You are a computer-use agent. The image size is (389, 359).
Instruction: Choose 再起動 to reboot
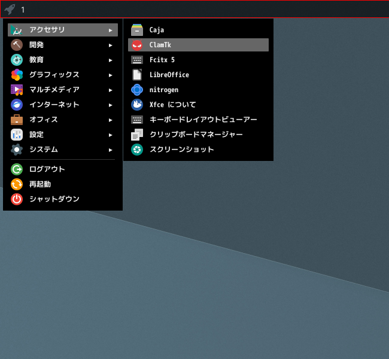(x=63, y=184)
